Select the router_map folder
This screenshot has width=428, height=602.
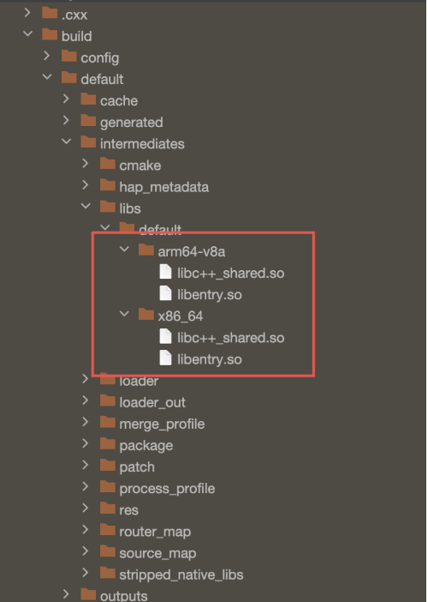pyautogui.click(x=155, y=532)
